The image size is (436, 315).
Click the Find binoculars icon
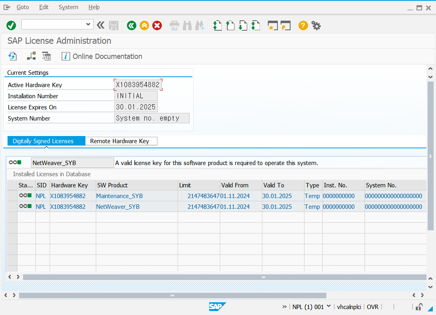[187, 25]
